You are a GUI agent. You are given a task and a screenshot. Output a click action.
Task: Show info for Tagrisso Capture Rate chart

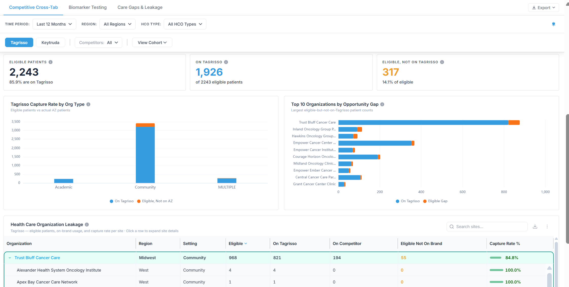point(88,104)
